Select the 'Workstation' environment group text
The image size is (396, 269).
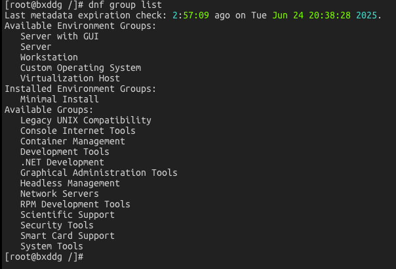(x=49, y=57)
